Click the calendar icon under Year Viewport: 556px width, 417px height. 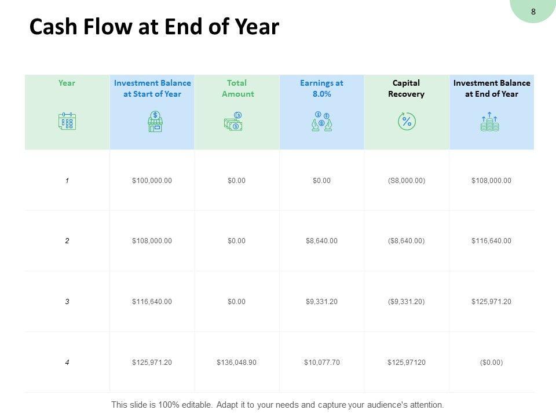pos(67,121)
